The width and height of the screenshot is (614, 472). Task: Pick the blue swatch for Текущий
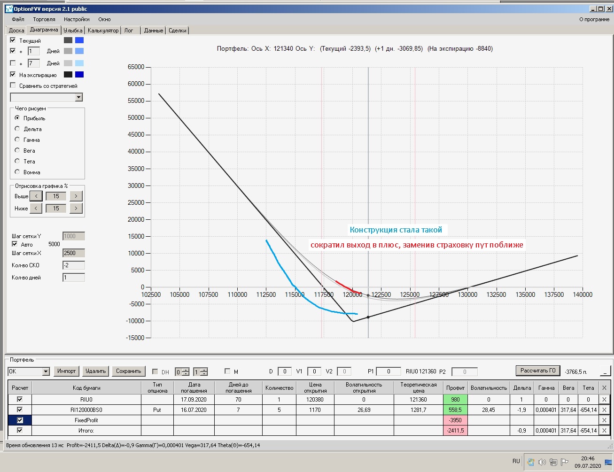79,40
